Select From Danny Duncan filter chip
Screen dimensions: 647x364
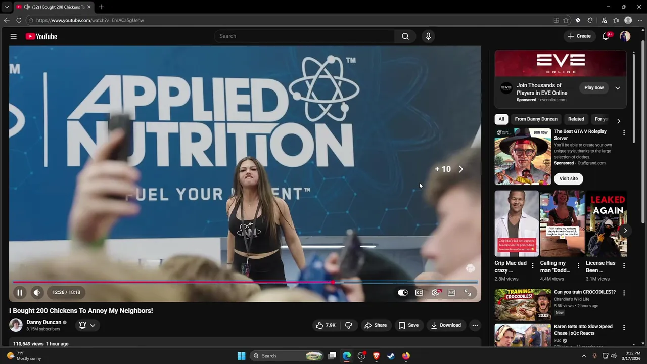click(x=536, y=119)
